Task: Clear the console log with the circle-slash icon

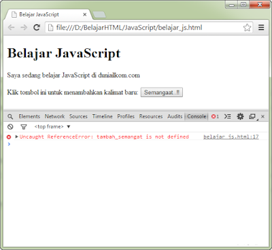Action: click(10, 126)
